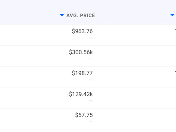The image size is (176, 132).
Task: Click the blue sort arrow beside AVG. PRICE
Action: [62, 15]
